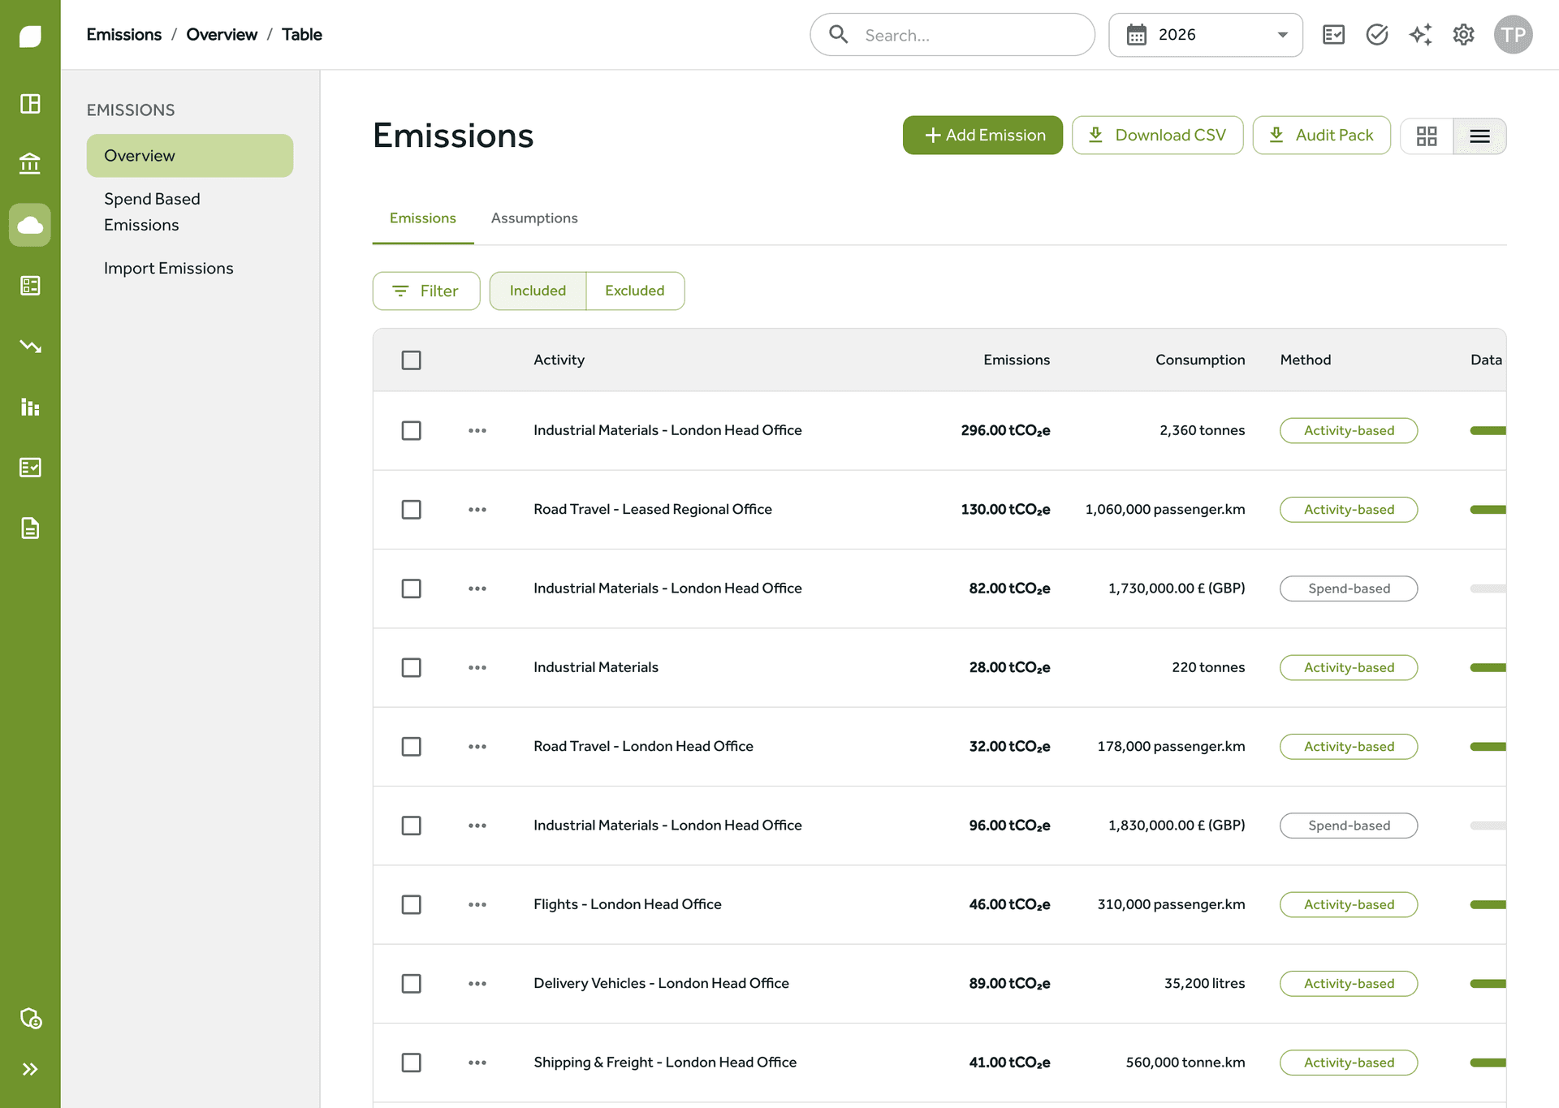Viewport: 1559px width, 1108px height.
Task: Show Excluded emissions
Action: (x=635, y=291)
